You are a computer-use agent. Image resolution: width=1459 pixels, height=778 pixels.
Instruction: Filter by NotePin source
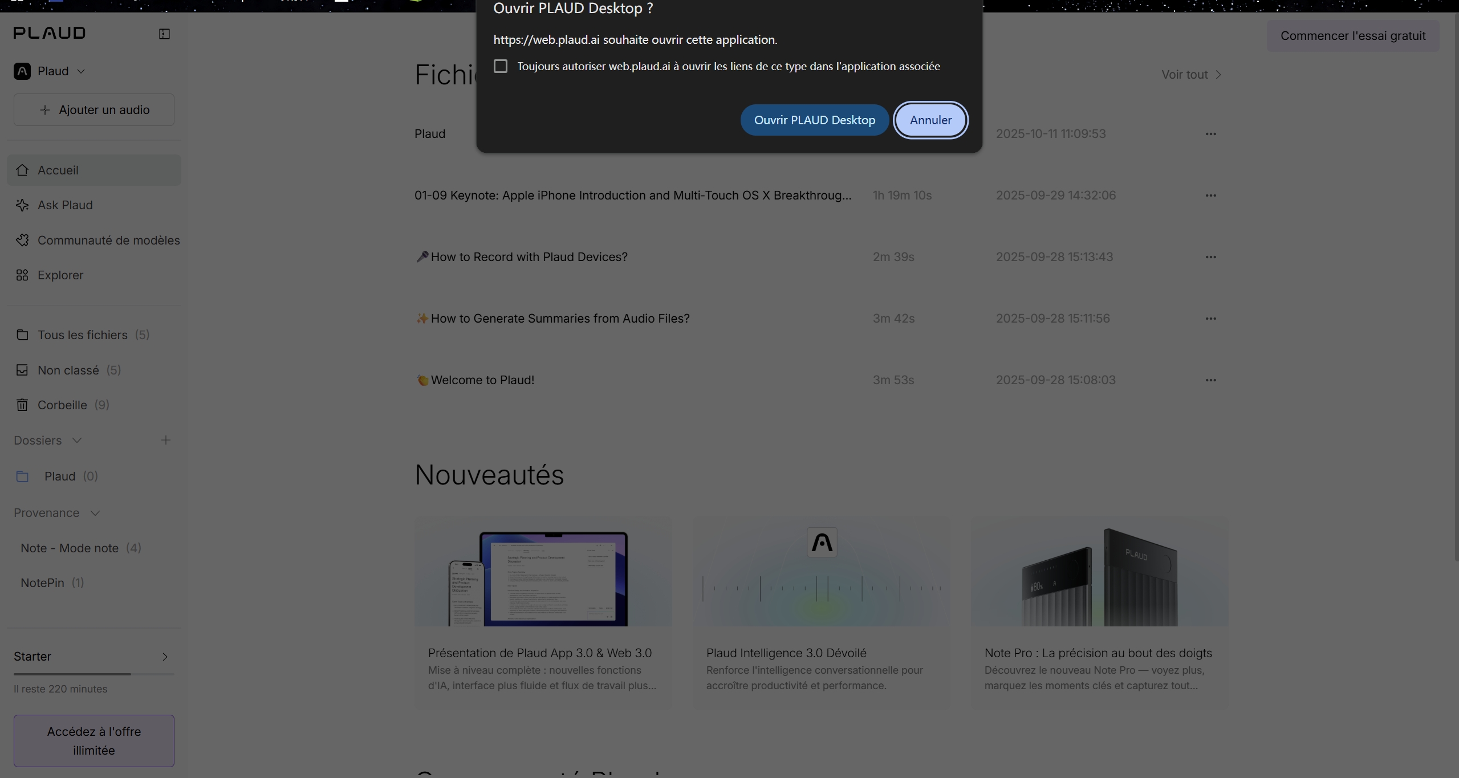click(52, 583)
